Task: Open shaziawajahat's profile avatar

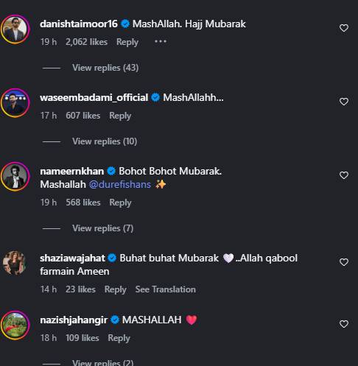Action: (x=15, y=263)
